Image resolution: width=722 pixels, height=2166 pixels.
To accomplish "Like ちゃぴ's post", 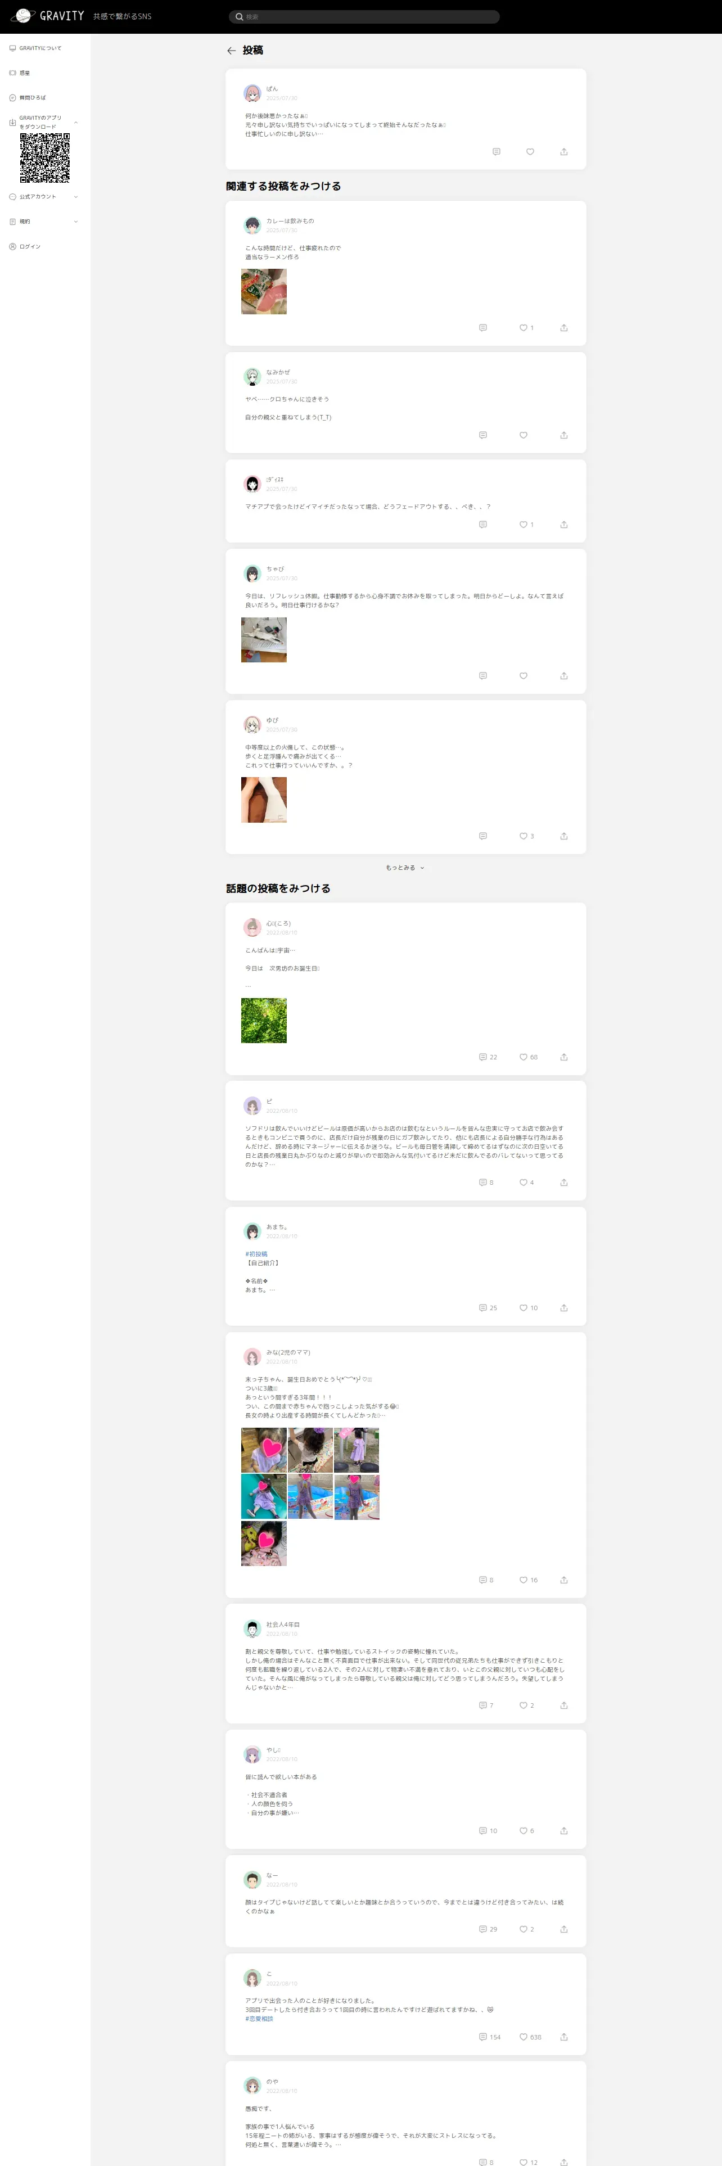I will (x=523, y=676).
